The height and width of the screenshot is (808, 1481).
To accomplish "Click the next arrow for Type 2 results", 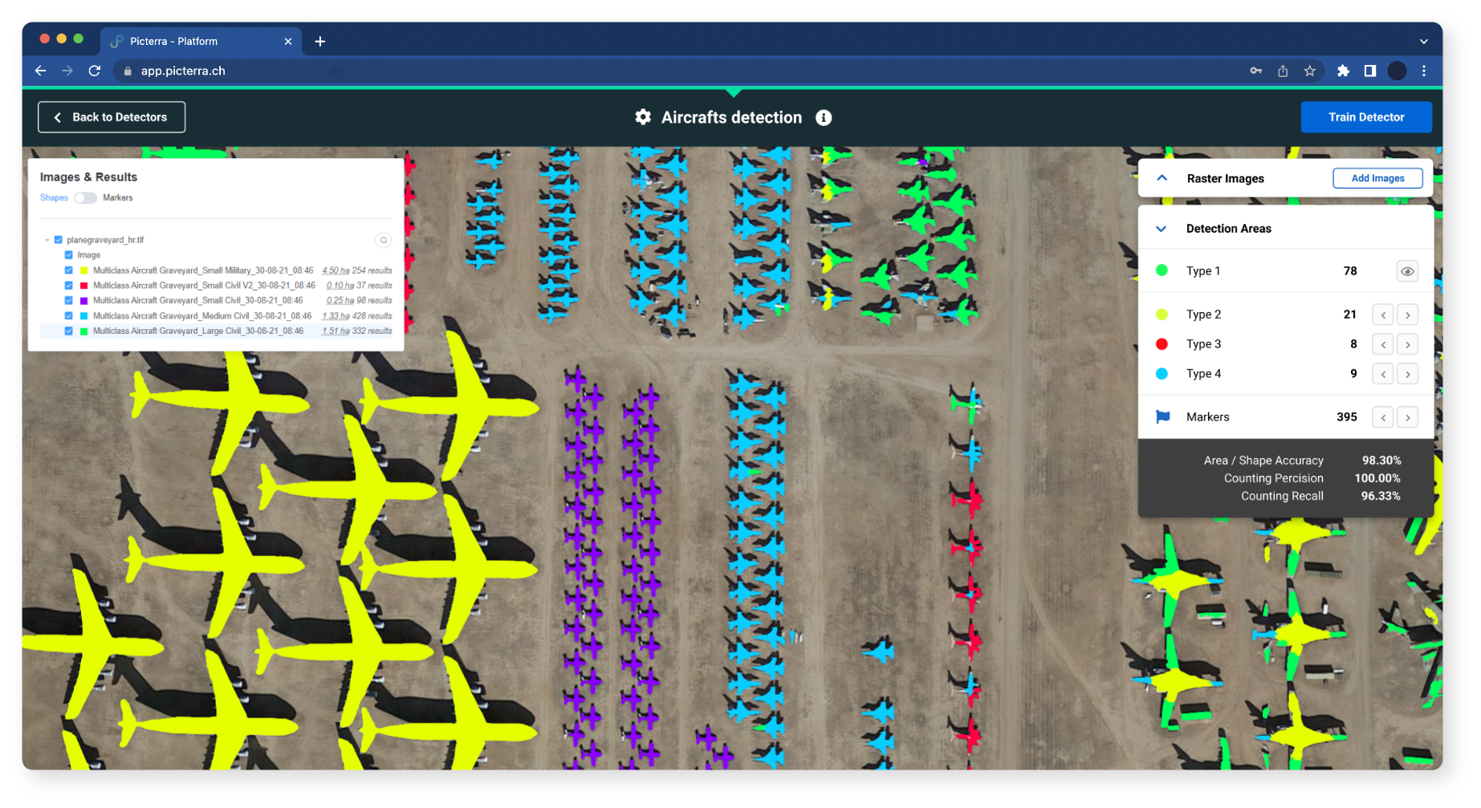I will coord(1407,315).
